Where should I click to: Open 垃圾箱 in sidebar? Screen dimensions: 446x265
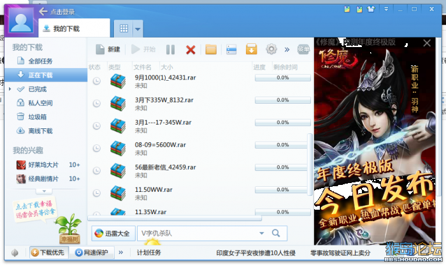click(37, 117)
